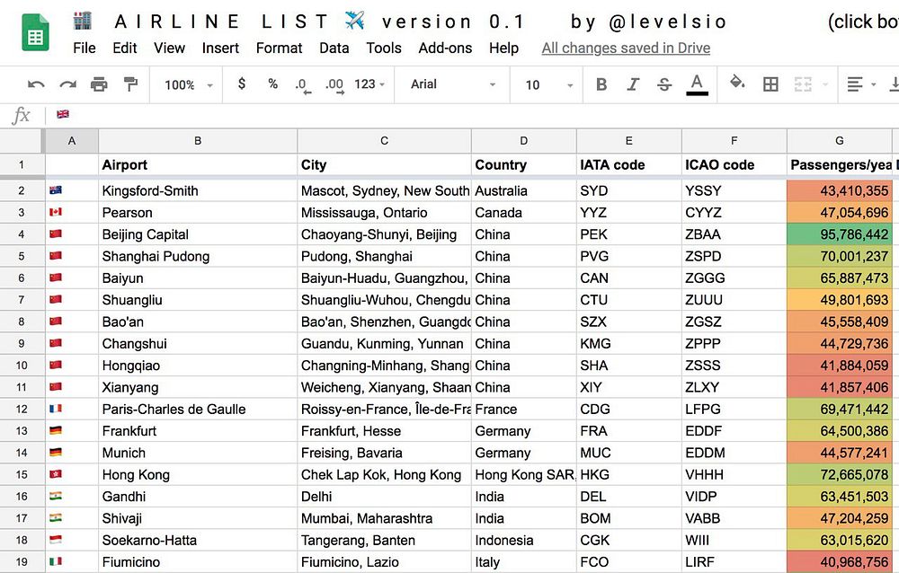Viewport: 899px width, 573px height.
Task: Open more number formats 123 dropdown
Action: tap(369, 84)
